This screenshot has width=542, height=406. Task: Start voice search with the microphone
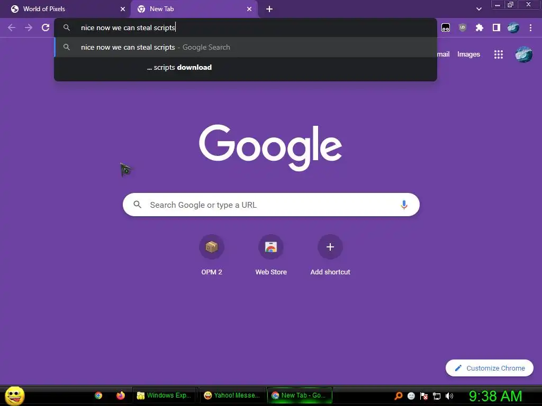coord(404,205)
